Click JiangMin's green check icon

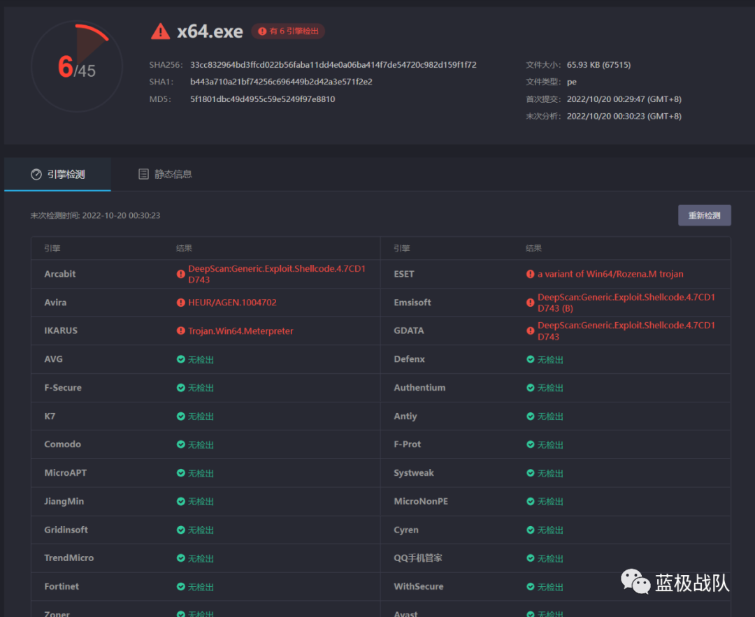coord(180,501)
